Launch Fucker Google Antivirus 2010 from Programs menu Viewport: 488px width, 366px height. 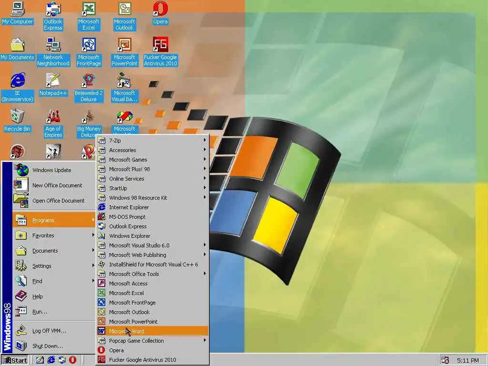152,360
